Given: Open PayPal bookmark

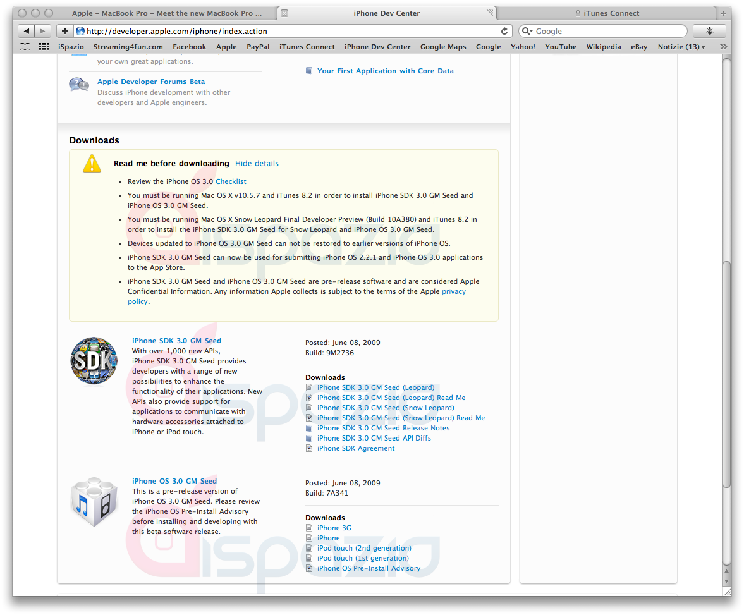Looking at the screenshot, I should click(258, 47).
